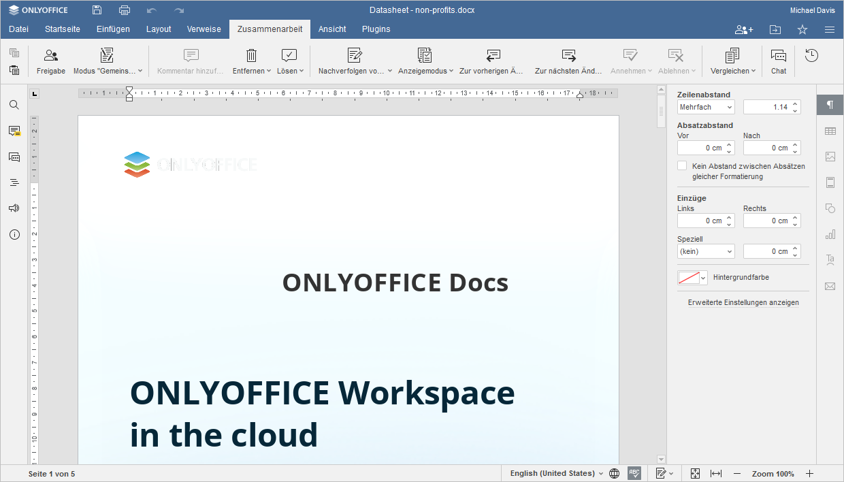Viewport: 844px width, 482px height.
Task: Open the Chat panel from toolbar
Action: coord(779,61)
